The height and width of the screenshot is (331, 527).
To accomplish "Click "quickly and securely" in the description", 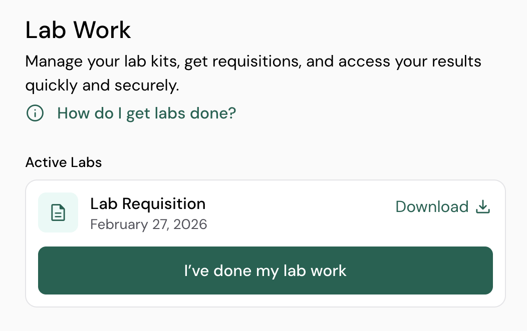I will tap(102, 85).
